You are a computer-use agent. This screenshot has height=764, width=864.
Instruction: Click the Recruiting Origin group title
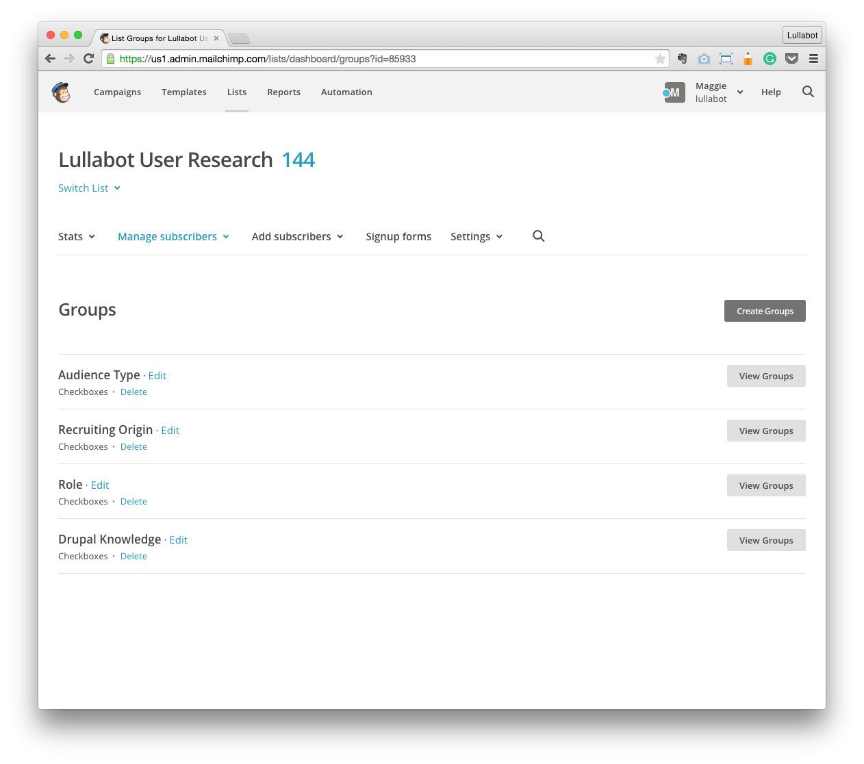[x=105, y=430]
